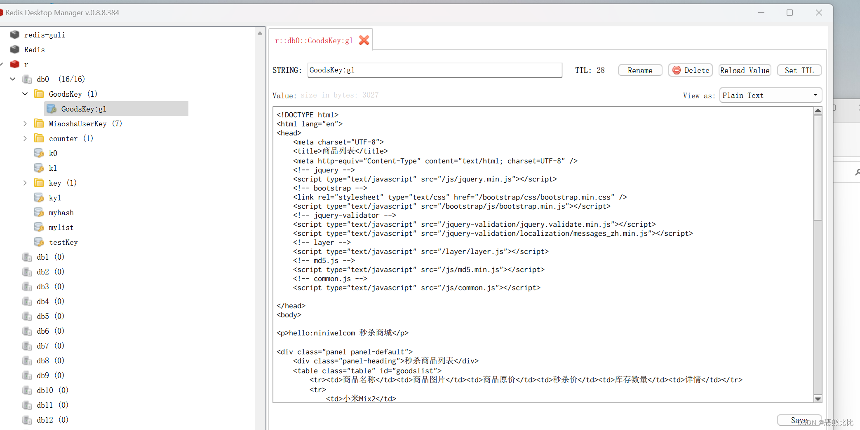Select the mylist key label

pyautogui.click(x=61, y=228)
